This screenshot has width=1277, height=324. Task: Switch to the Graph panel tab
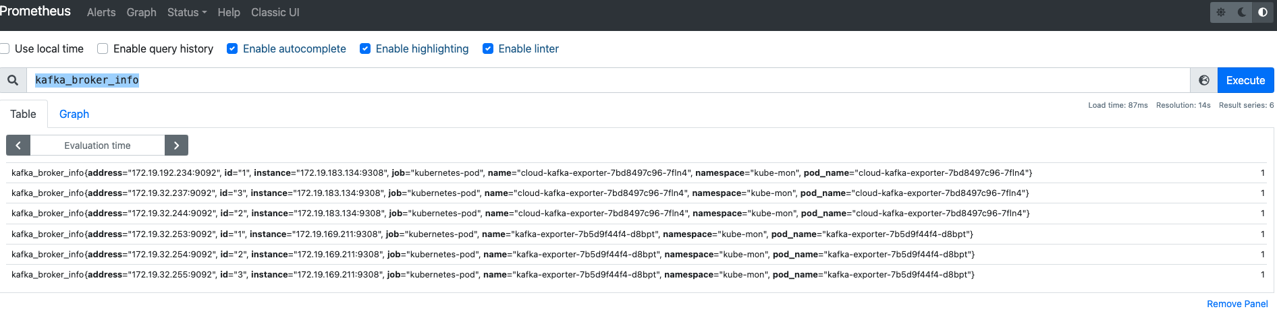click(74, 114)
